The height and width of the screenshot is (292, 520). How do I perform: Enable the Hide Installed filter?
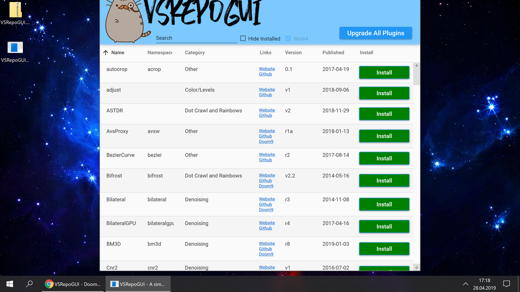[243, 38]
